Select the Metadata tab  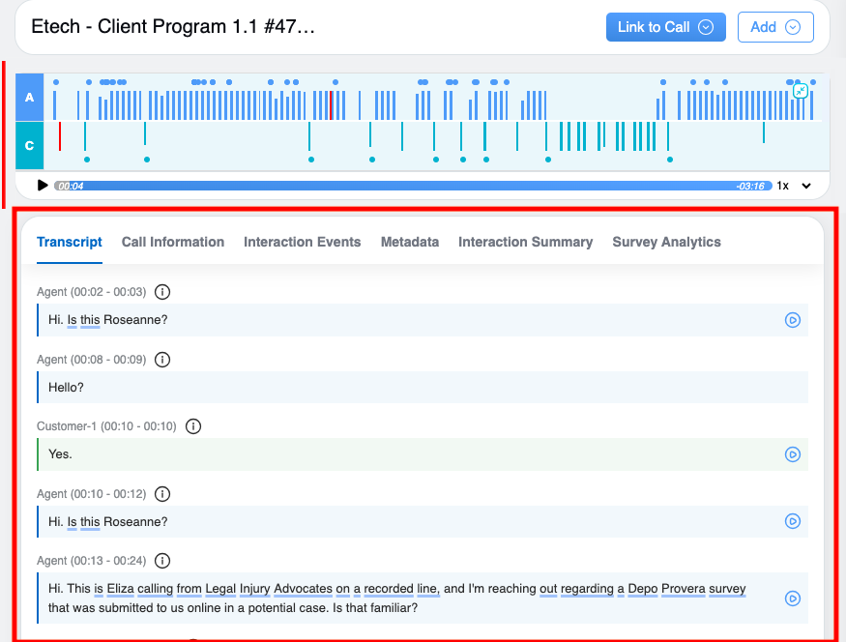click(x=409, y=242)
